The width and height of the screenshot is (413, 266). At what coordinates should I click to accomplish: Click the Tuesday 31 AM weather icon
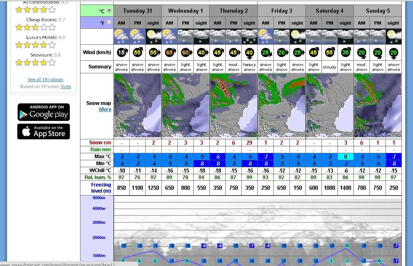(122, 36)
